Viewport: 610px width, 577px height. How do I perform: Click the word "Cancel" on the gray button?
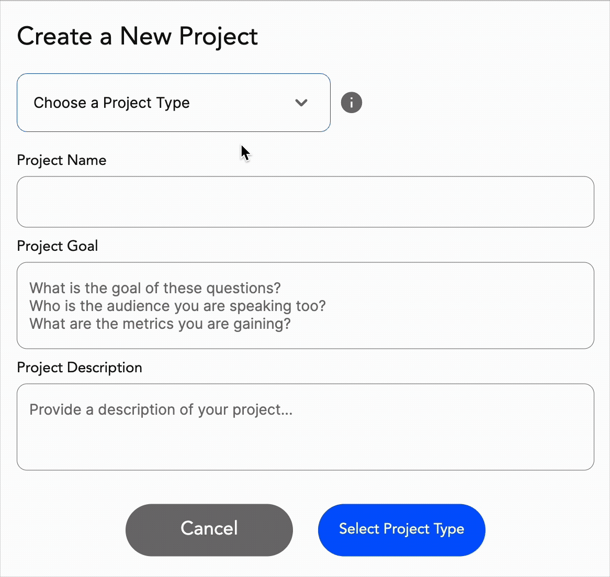click(x=209, y=528)
